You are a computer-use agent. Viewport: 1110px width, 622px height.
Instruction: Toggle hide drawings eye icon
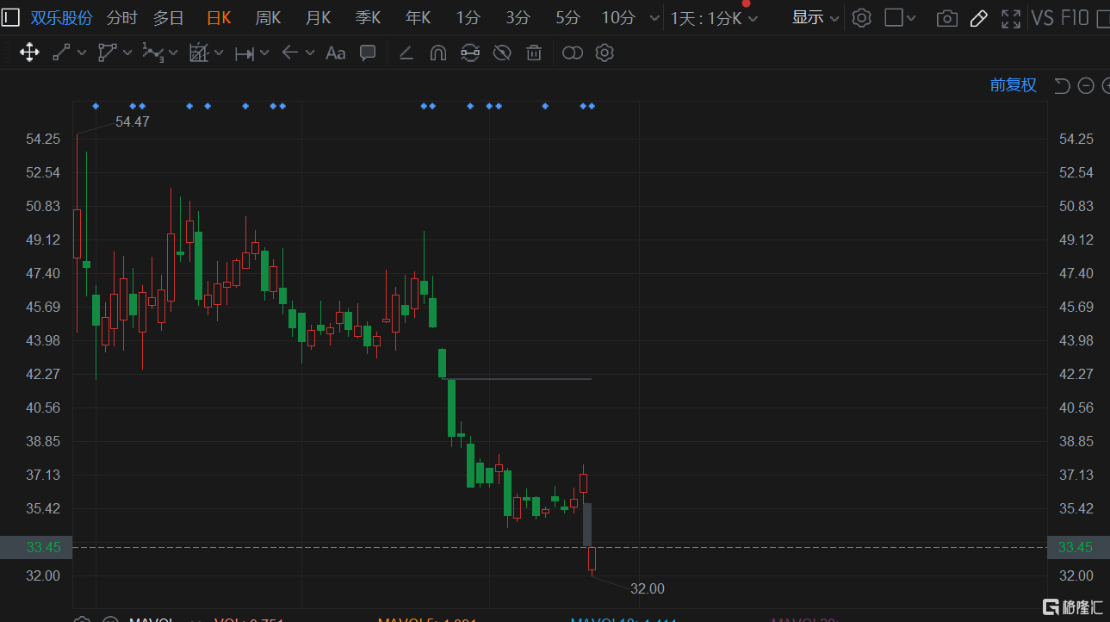click(502, 53)
